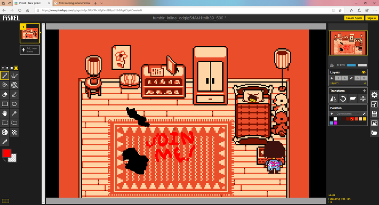Edit the current palette pencil icon

pyautogui.click(x=364, y=113)
